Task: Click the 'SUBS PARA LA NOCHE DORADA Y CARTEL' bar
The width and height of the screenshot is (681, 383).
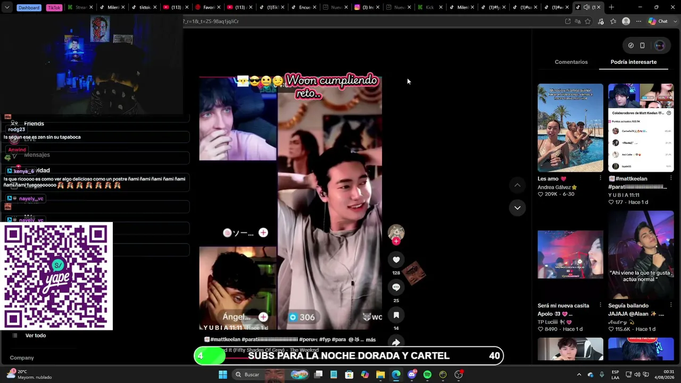Action: click(348, 356)
